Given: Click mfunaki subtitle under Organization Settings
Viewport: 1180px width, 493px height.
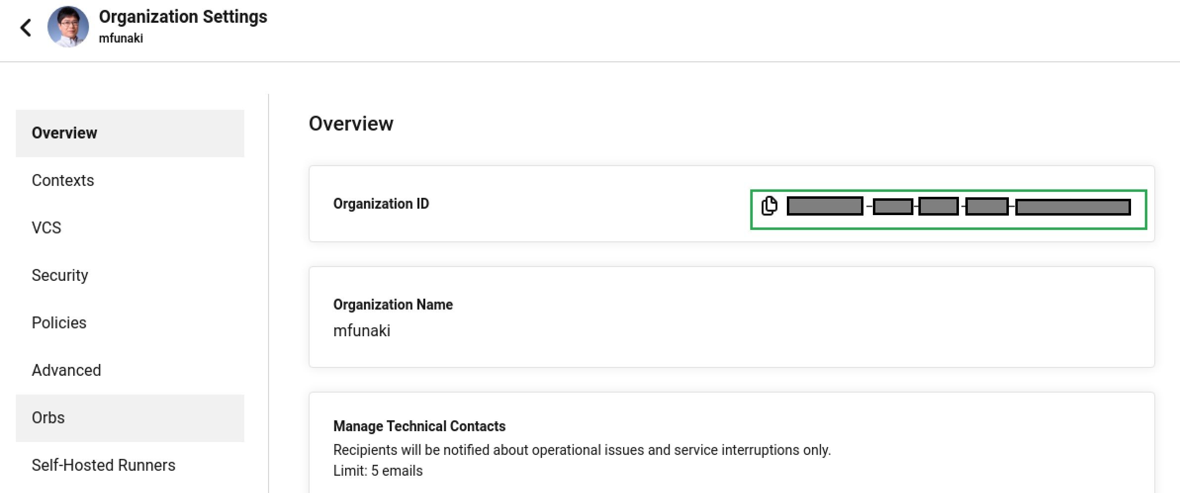Looking at the screenshot, I should pyautogui.click(x=121, y=38).
